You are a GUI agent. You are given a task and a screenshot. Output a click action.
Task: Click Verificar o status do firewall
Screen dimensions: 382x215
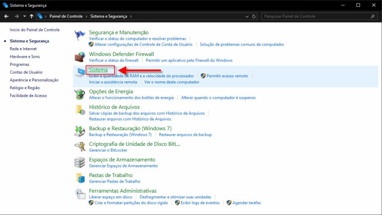coord(113,60)
